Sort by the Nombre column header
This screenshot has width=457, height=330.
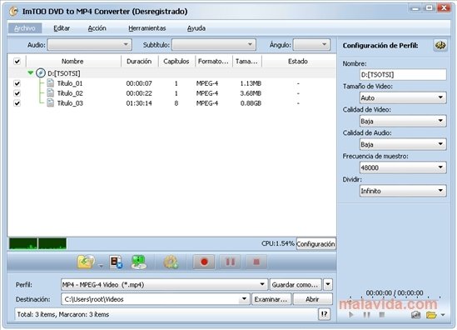click(72, 62)
